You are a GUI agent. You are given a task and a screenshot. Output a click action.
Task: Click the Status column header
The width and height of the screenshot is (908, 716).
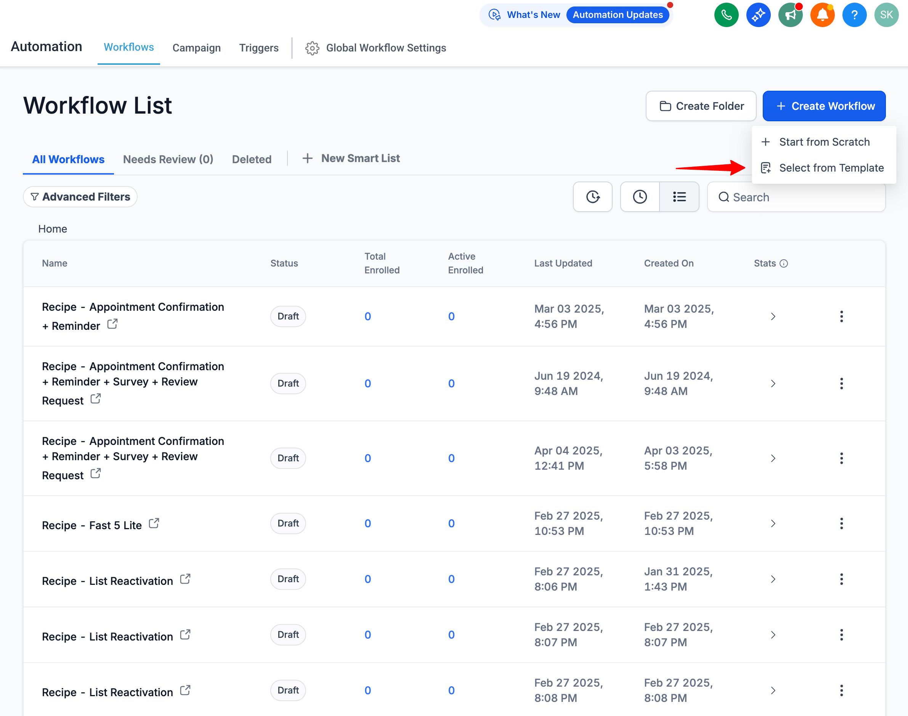pos(284,263)
